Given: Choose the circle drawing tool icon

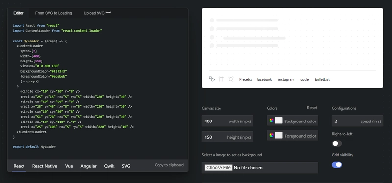Looking at the screenshot, I should click(231, 79).
